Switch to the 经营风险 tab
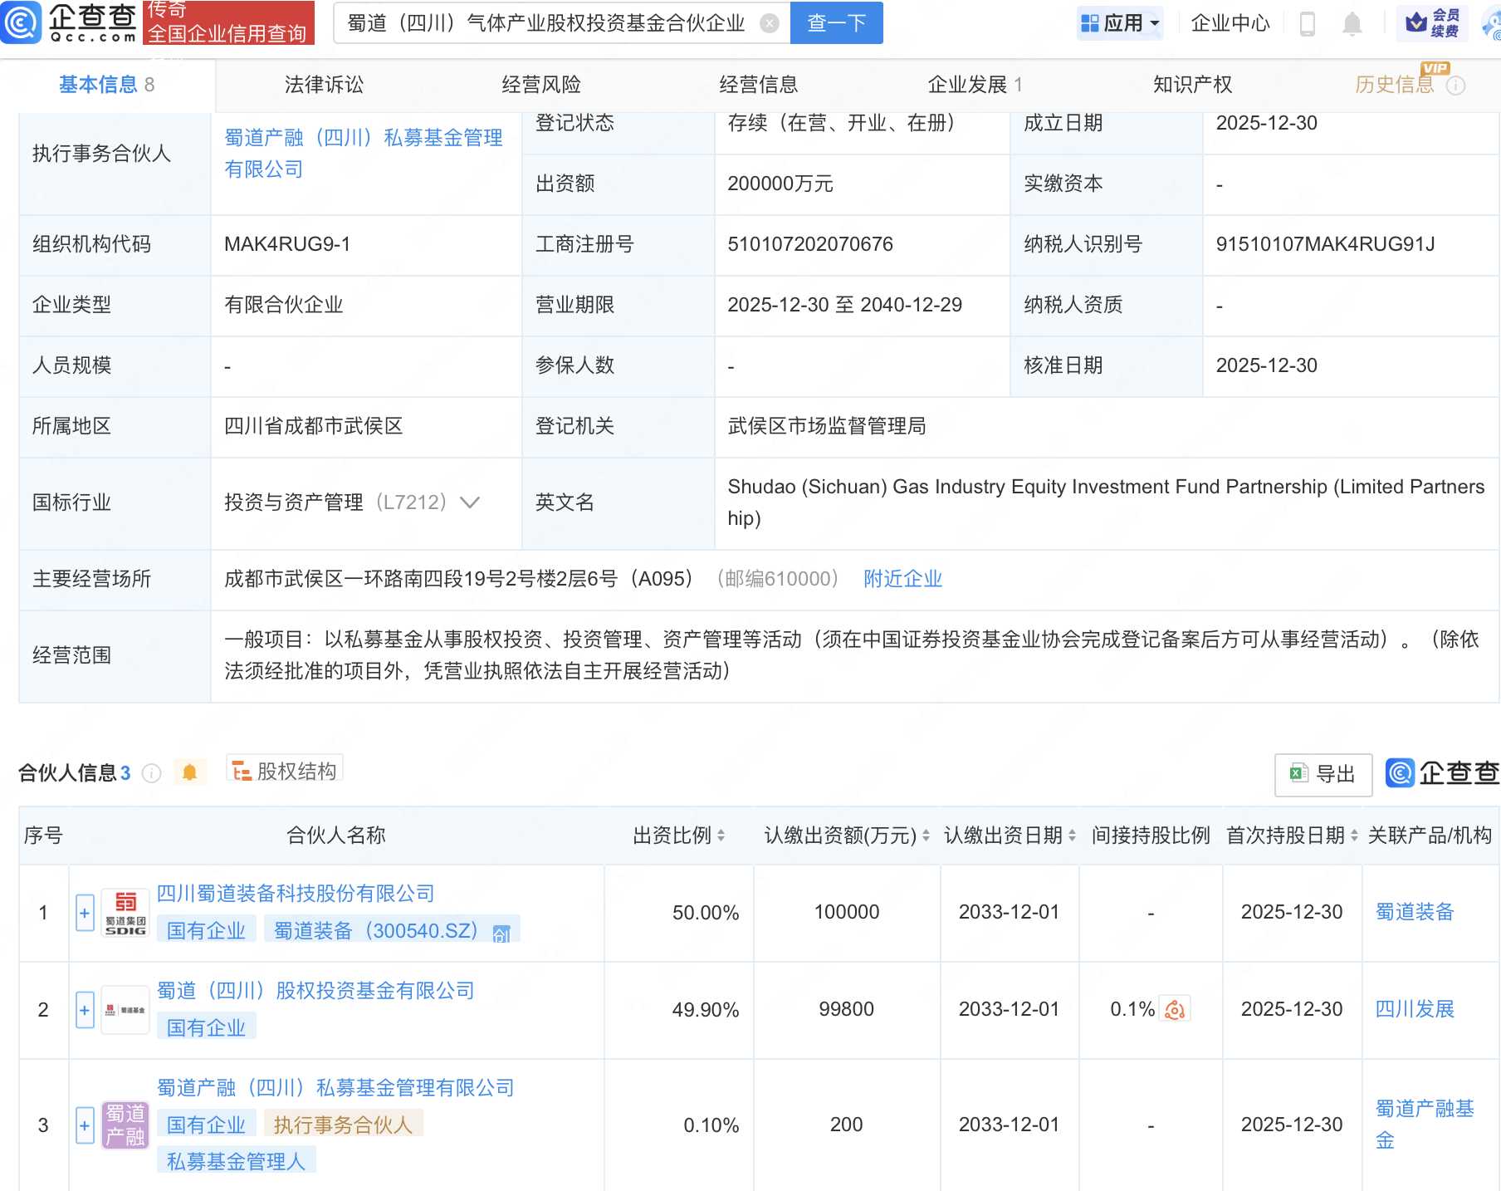Image resolution: width=1501 pixels, height=1191 pixels. 540,85
